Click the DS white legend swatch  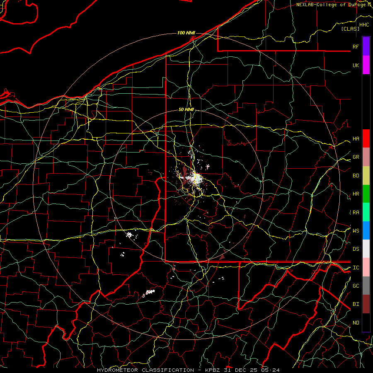(366, 249)
